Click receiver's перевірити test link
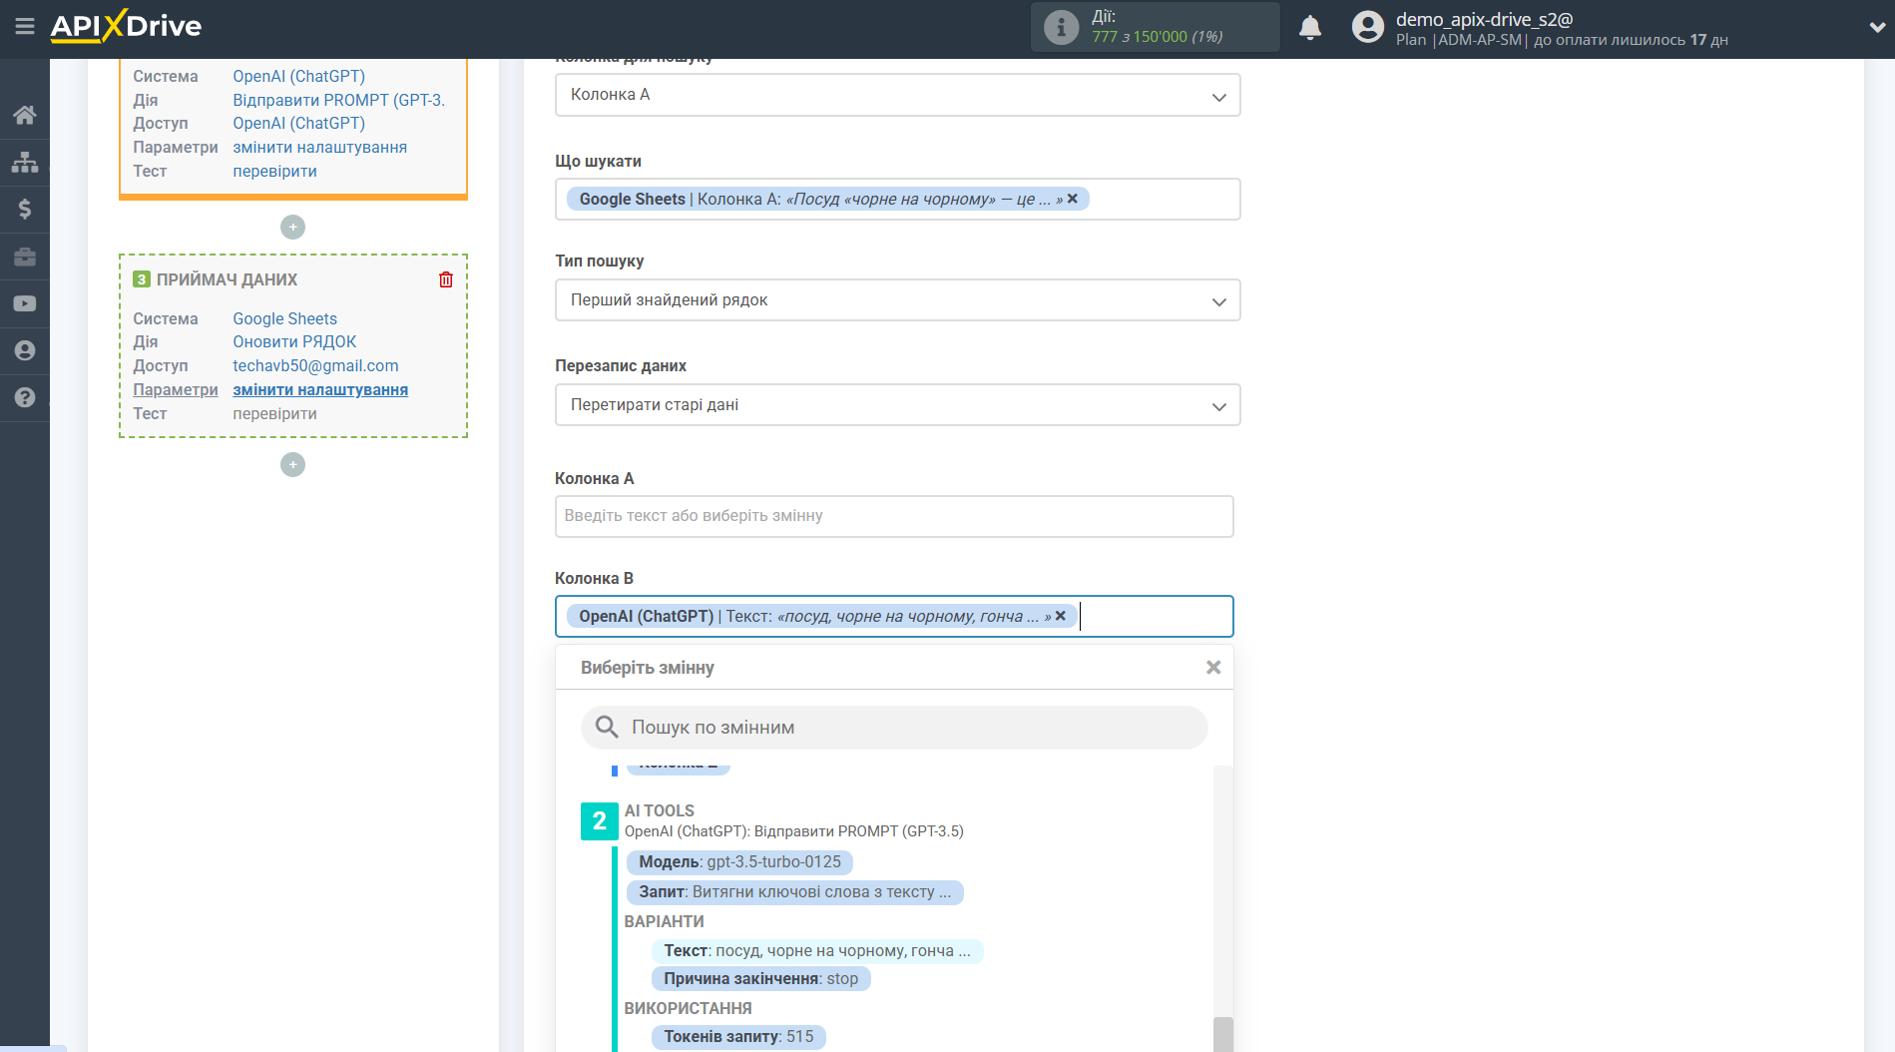The image size is (1895, 1052). (274, 413)
